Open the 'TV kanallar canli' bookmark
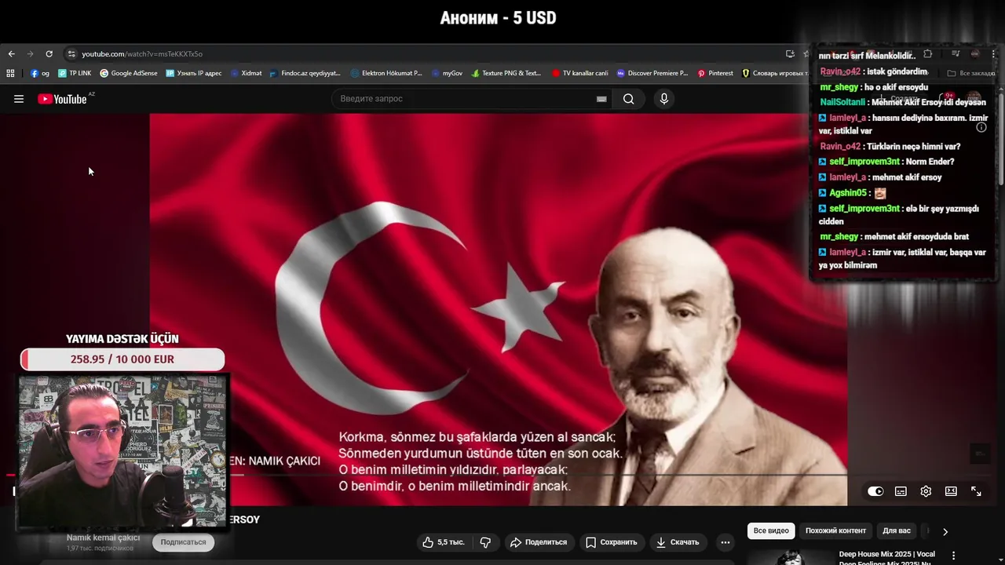 tap(579, 73)
